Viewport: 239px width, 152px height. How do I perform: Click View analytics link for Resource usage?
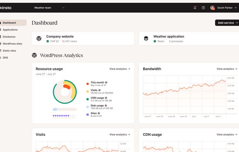coord(119,69)
